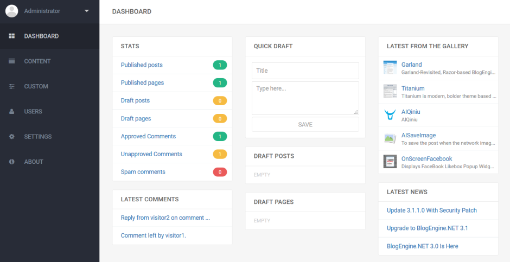This screenshot has width=510, height=262.
Task: Click the Garland theme thumbnail
Action: point(390,67)
